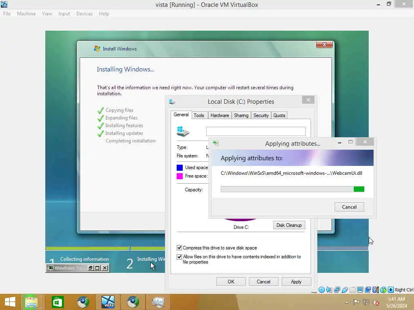414x310 pixels.
Task: Open the network tray icon
Action: click(366, 302)
